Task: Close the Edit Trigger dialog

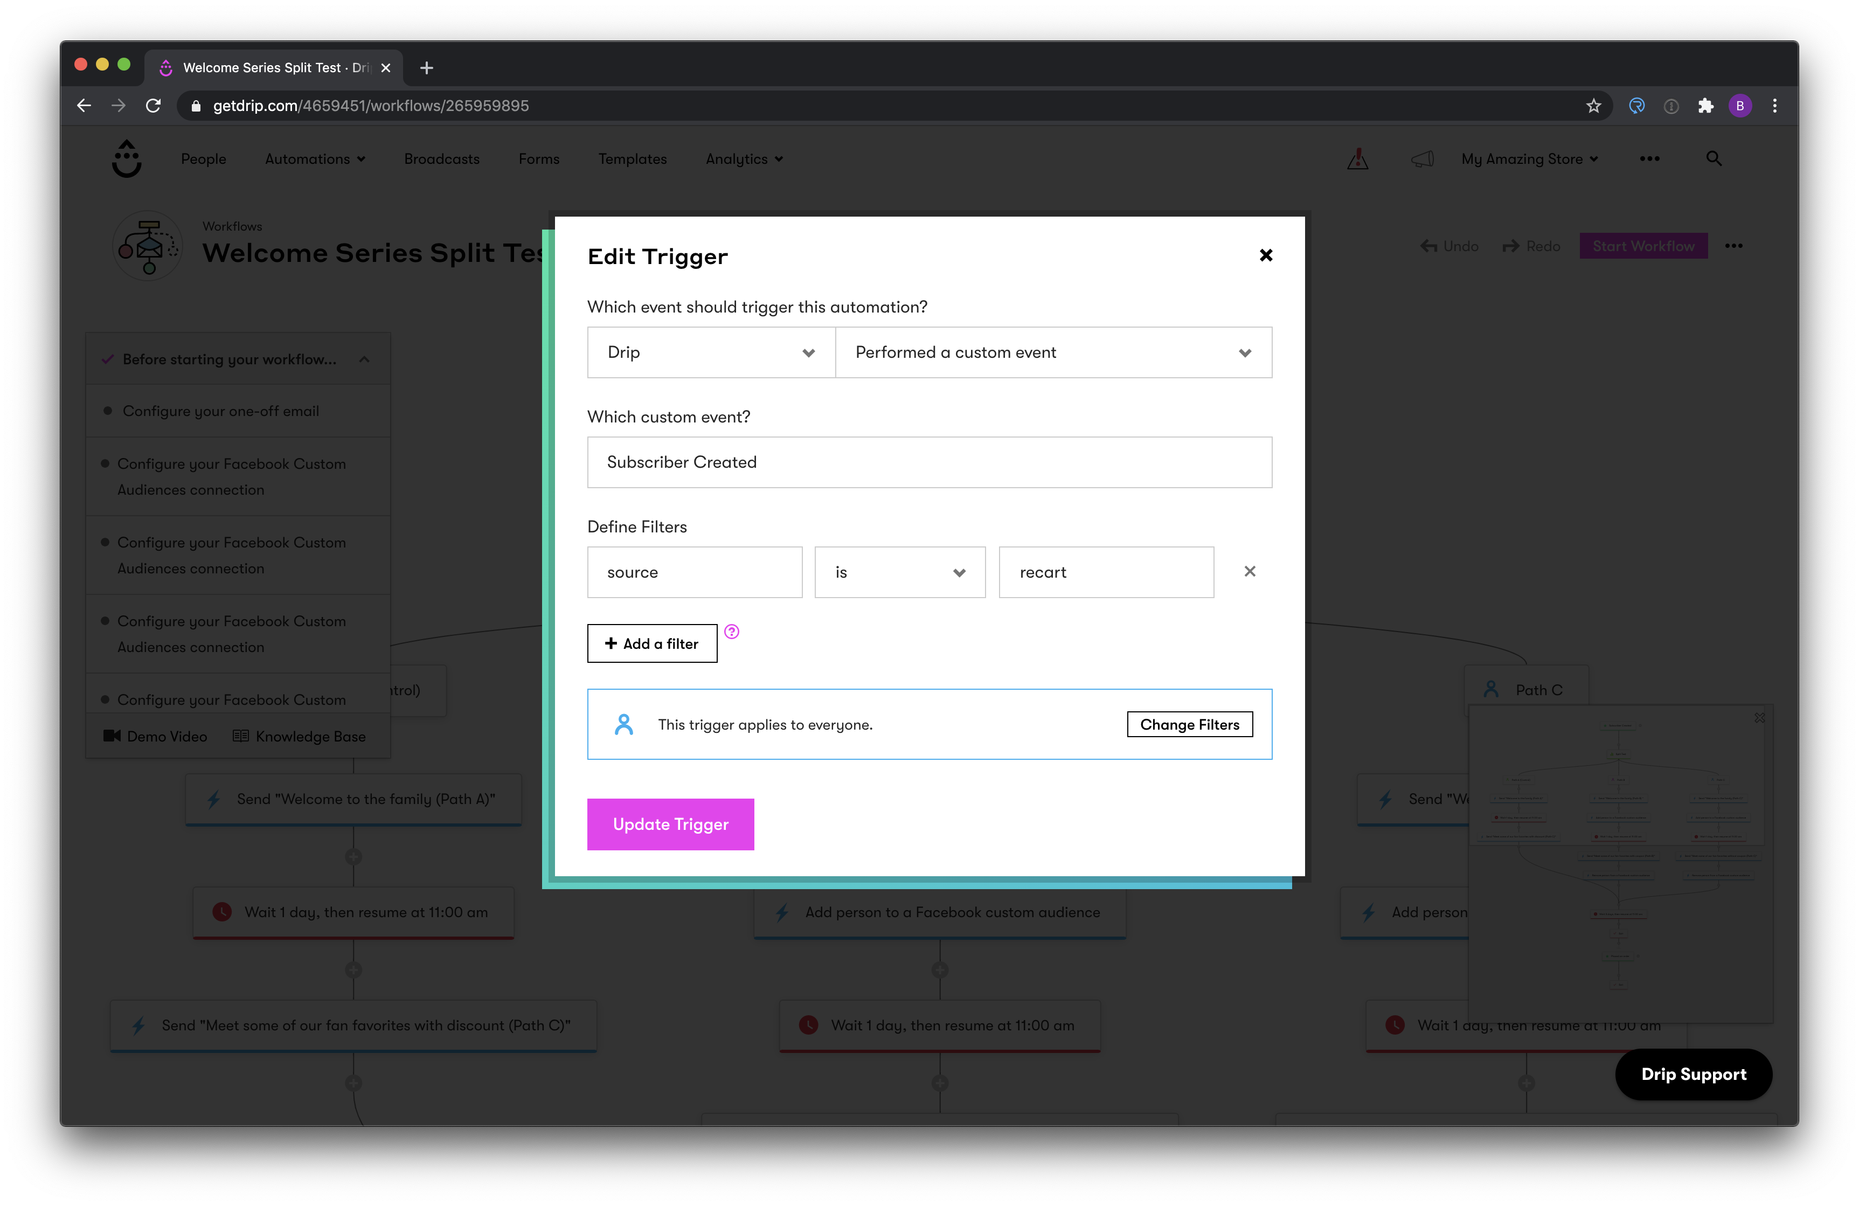Action: [1265, 255]
